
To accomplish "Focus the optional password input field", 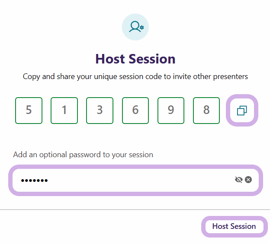I will pyautogui.click(x=121, y=180).
